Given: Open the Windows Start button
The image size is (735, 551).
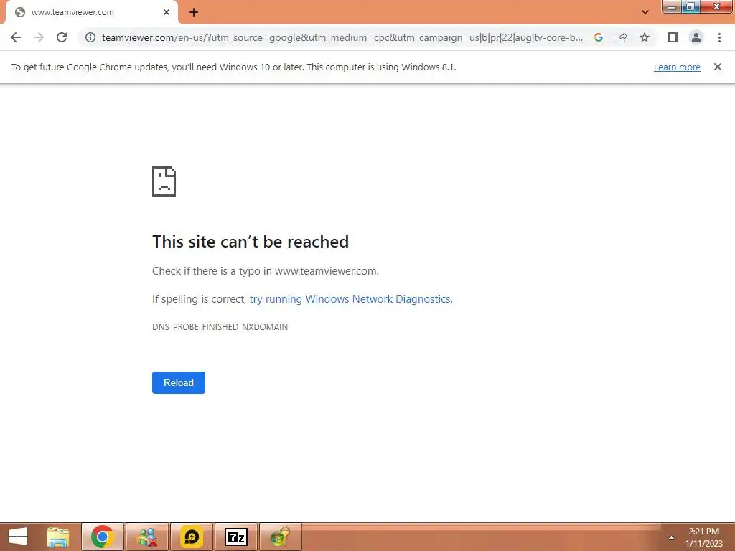Looking at the screenshot, I should 18,537.
